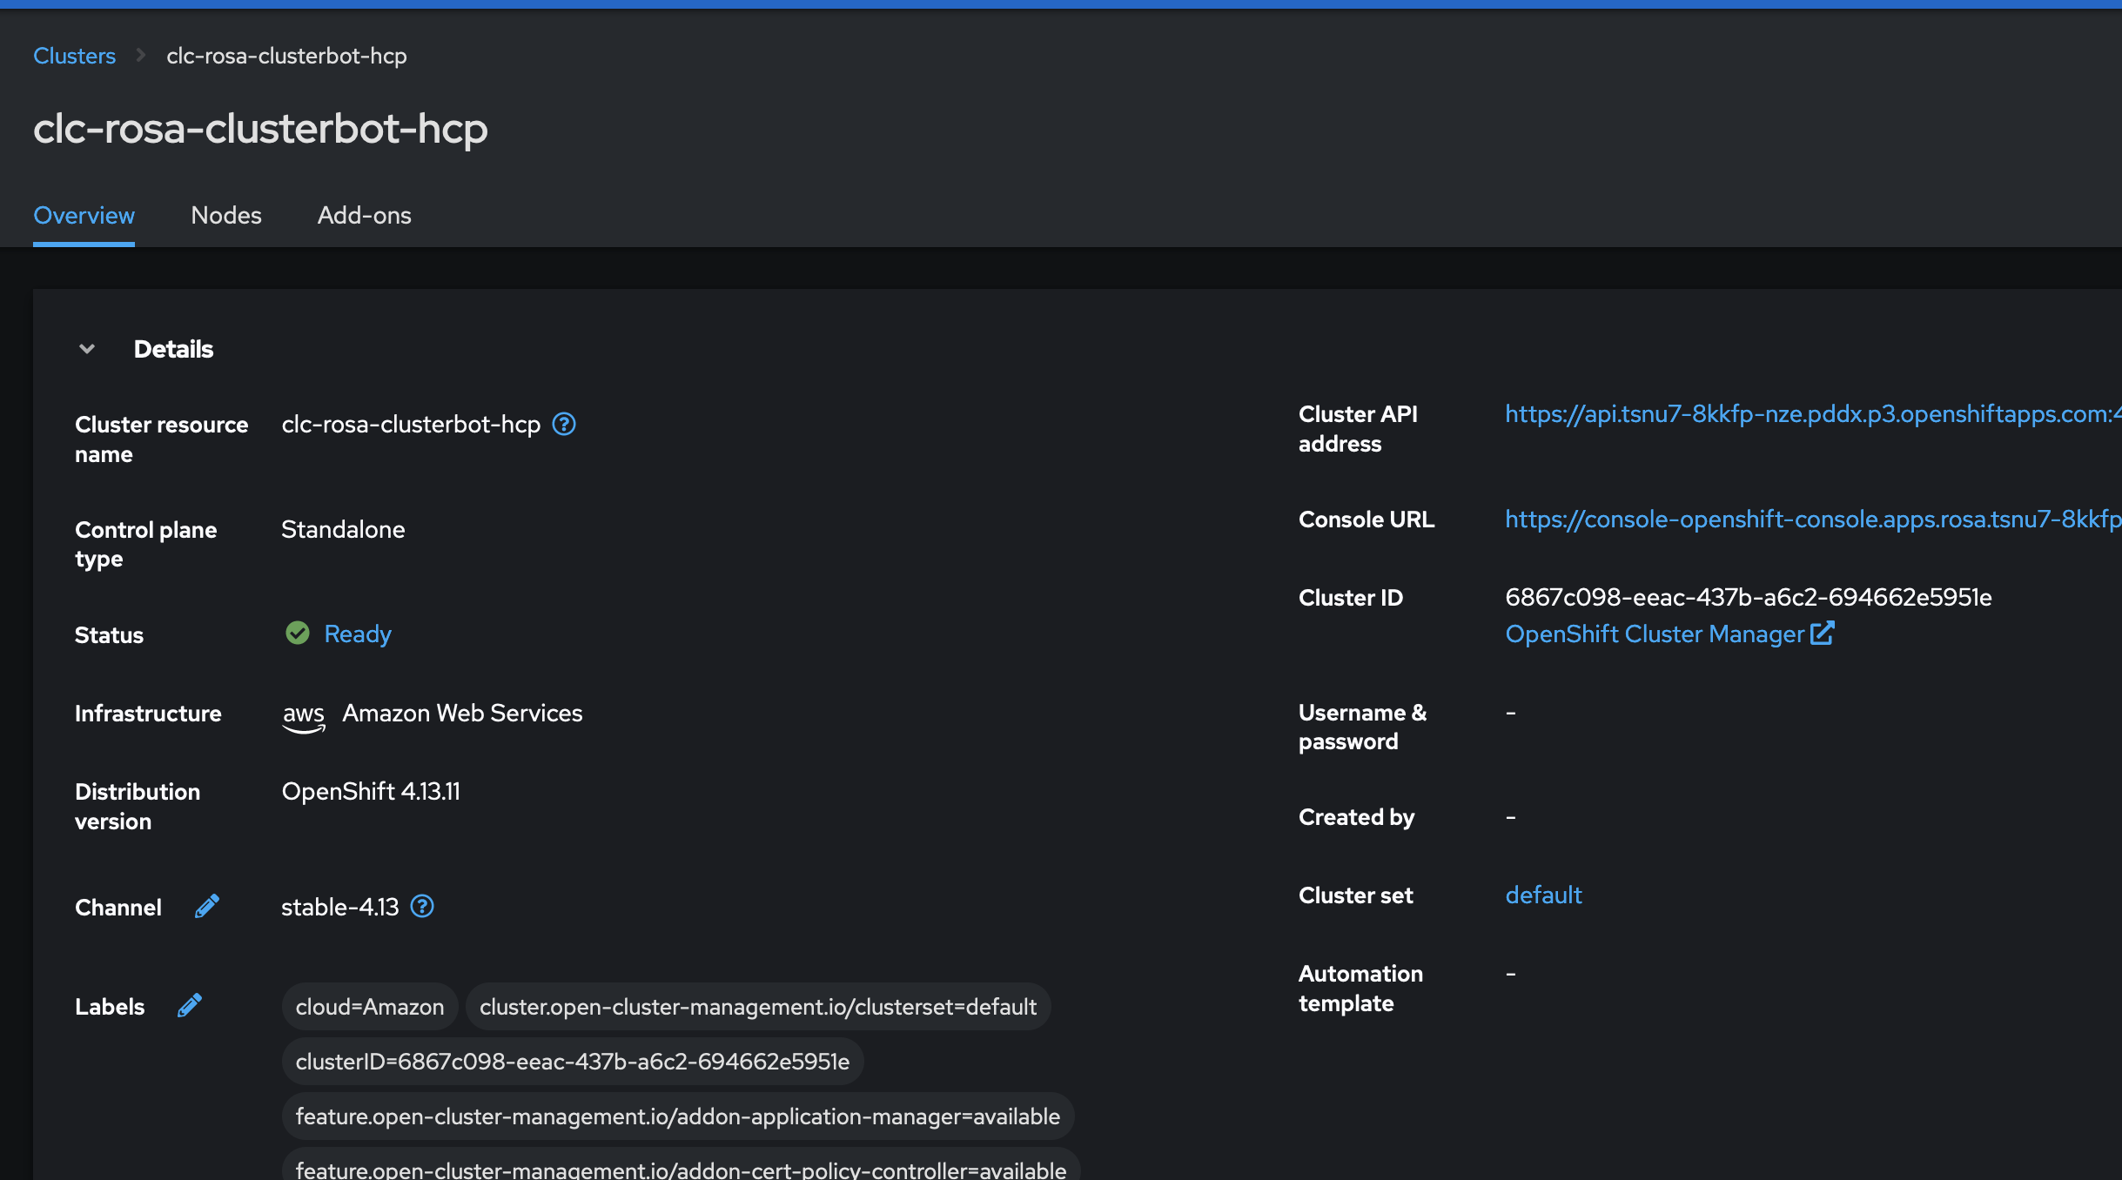This screenshot has height=1180, width=2122.
Task: Click the addon-application-manager=available label
Action: click(x=677, y=1116)
